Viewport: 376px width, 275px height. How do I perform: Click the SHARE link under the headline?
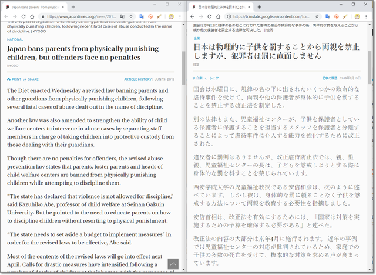[32, 79]
